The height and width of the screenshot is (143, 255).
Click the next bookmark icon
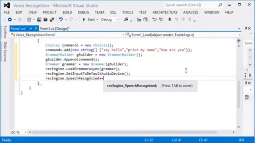coord(183,19)
